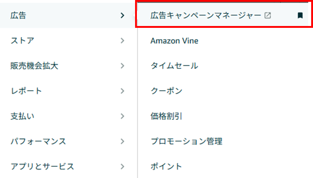Expand the ストア chevron arrow

(x=123, y=41)
